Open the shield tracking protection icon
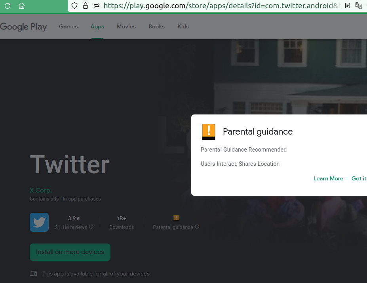367x283 pixels. point(74,6)
